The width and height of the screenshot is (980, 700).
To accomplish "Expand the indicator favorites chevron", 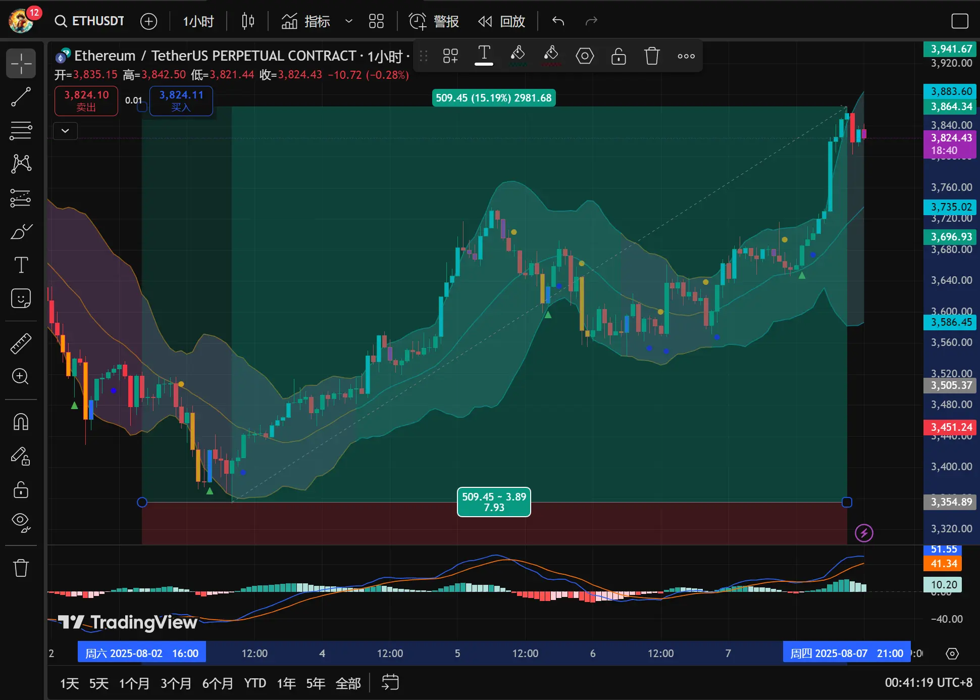I will pos(348,21).
